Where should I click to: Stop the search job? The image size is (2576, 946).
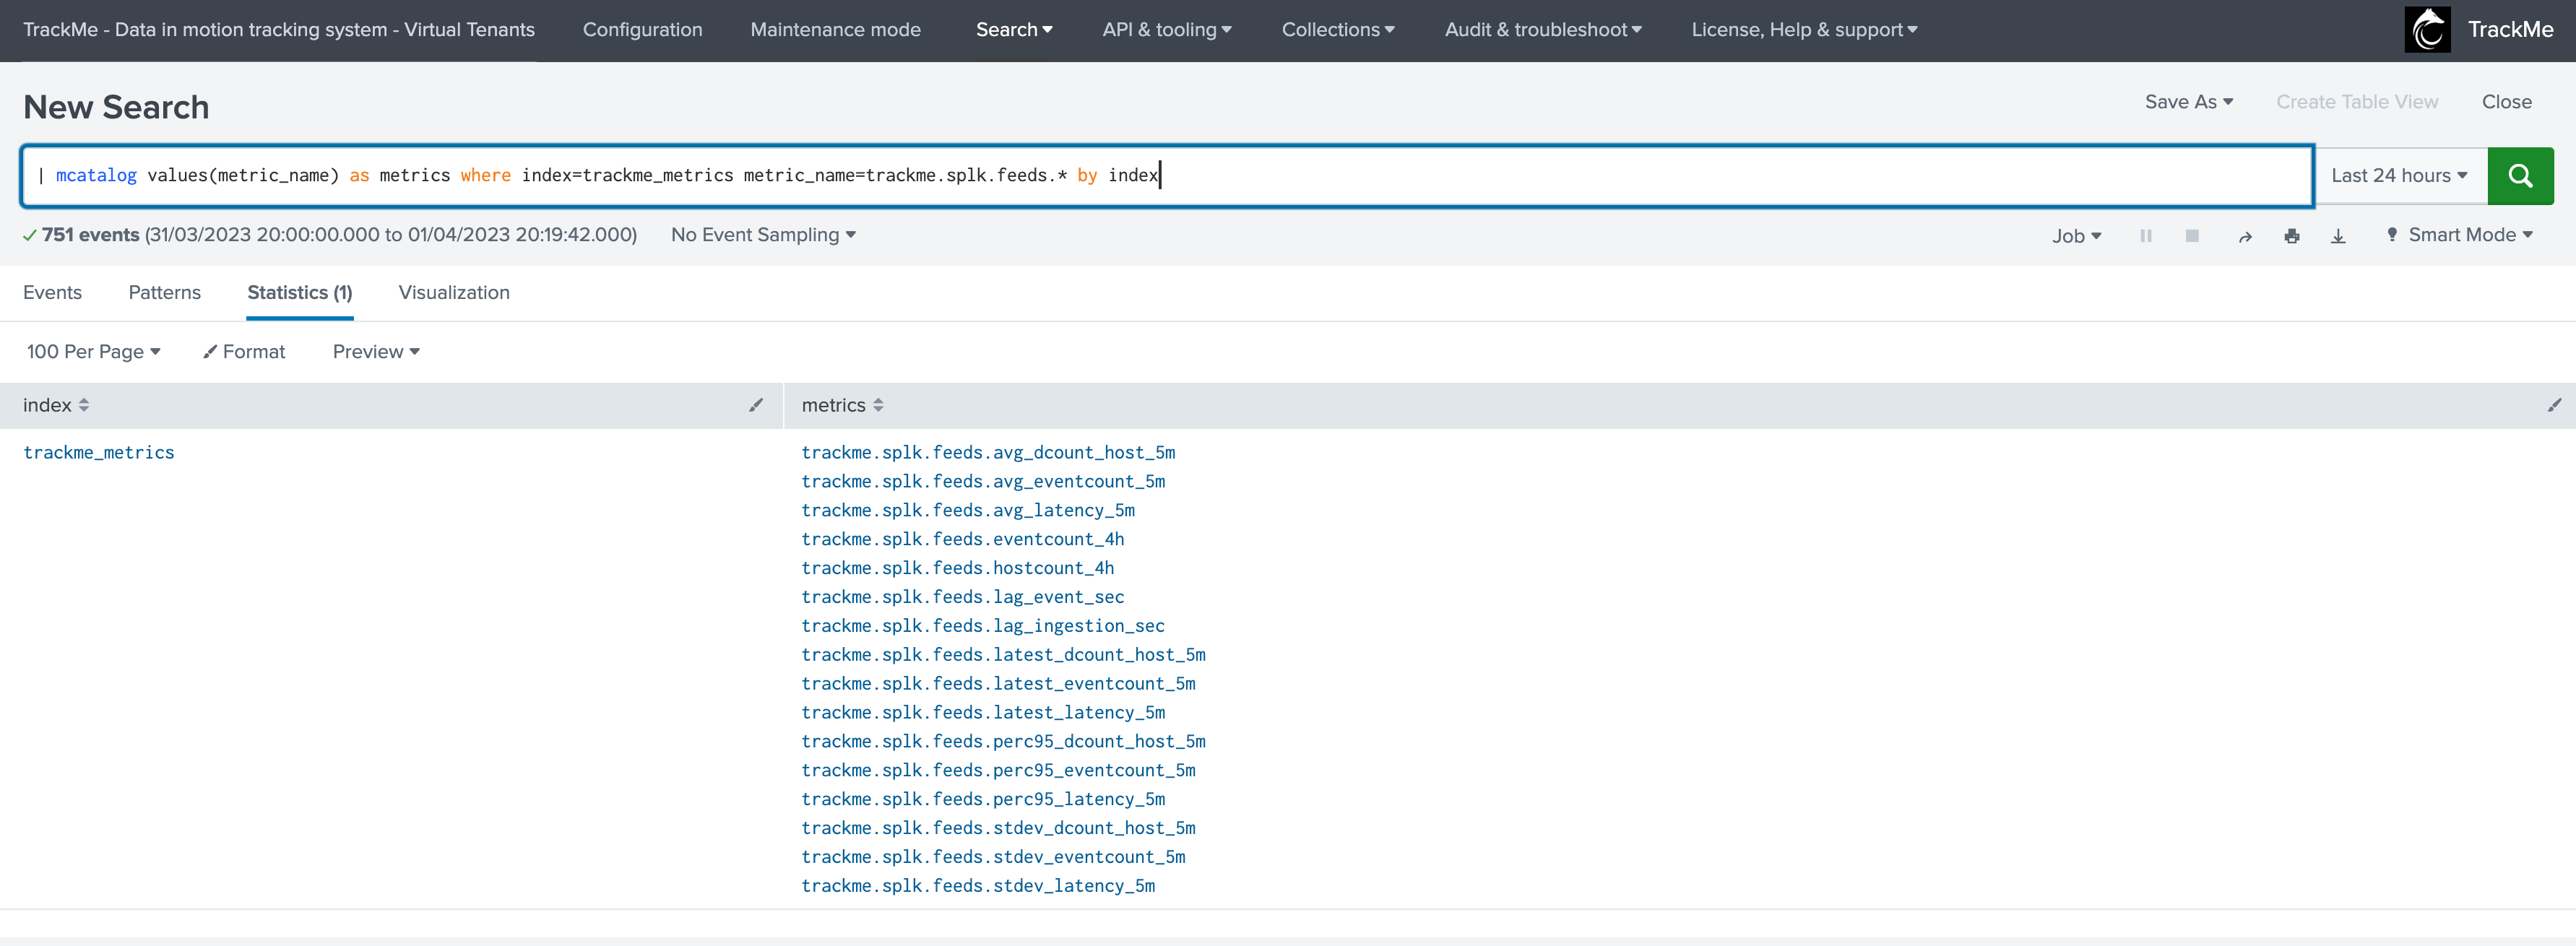[x=2192, y=236]
